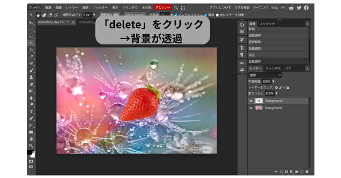Select the Eyedropper tool
Image resolution: width=341 pixels, height=178 pixels.
[31, 57]
